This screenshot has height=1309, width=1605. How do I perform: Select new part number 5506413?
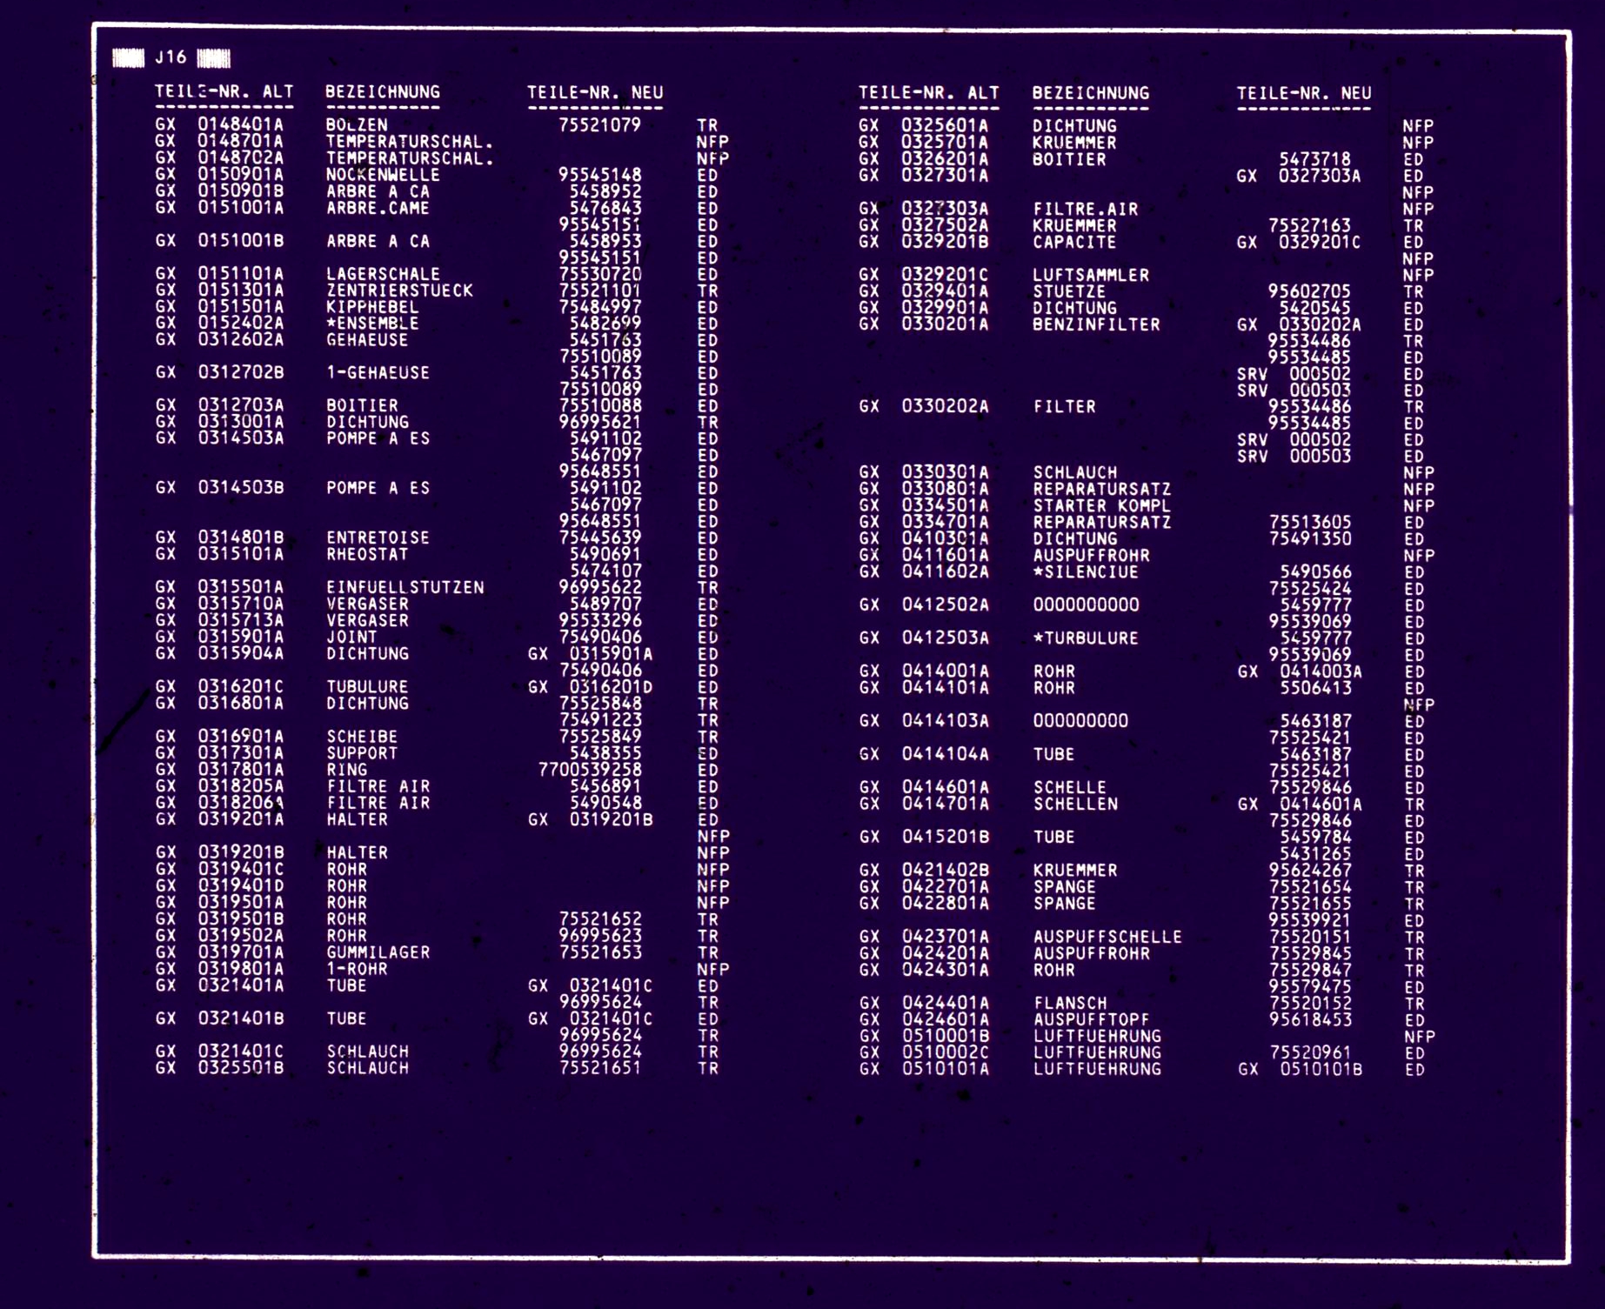[1314, 687]
